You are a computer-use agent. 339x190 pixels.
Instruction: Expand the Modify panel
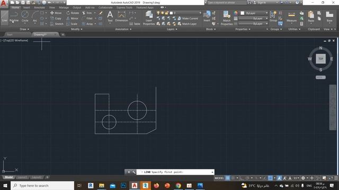pos(76,29)
